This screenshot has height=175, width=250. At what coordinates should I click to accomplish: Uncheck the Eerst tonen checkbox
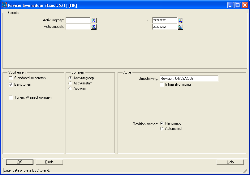tap(11, 84)
